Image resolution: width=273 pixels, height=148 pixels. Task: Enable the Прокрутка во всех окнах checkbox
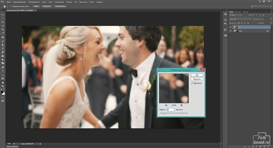(x=10, y=6)
